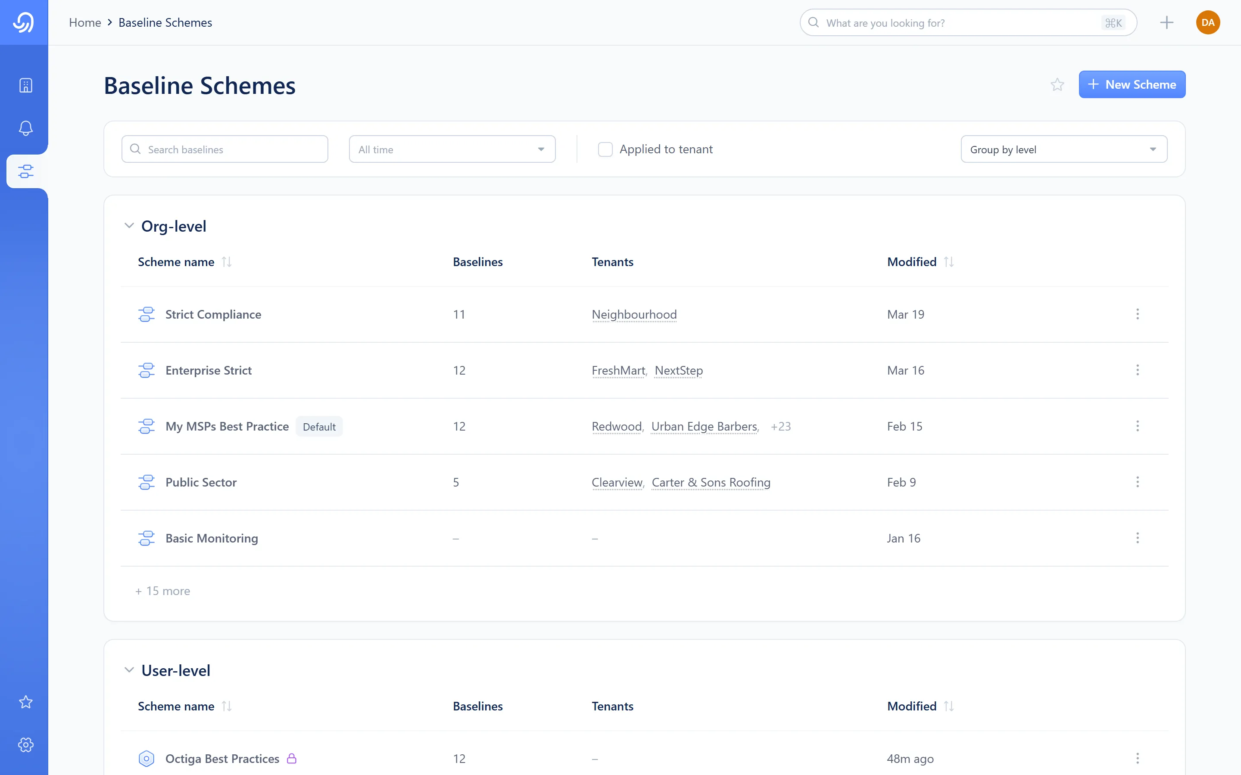Focus the Search baselines field

225,149
